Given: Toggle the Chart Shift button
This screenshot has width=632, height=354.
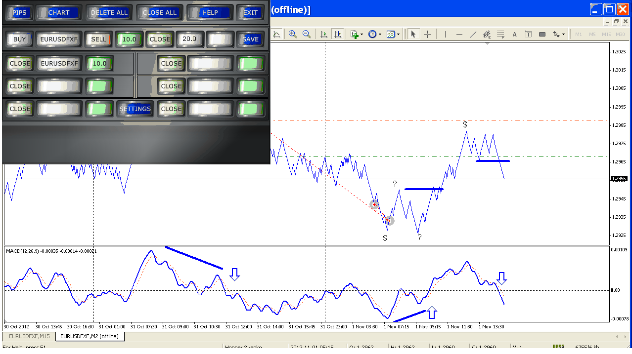Looking at the screenshot, I should [338, 34].
